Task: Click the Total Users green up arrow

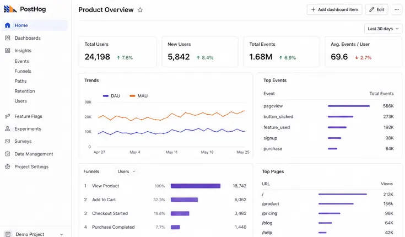Action: [x=118, y=58]
